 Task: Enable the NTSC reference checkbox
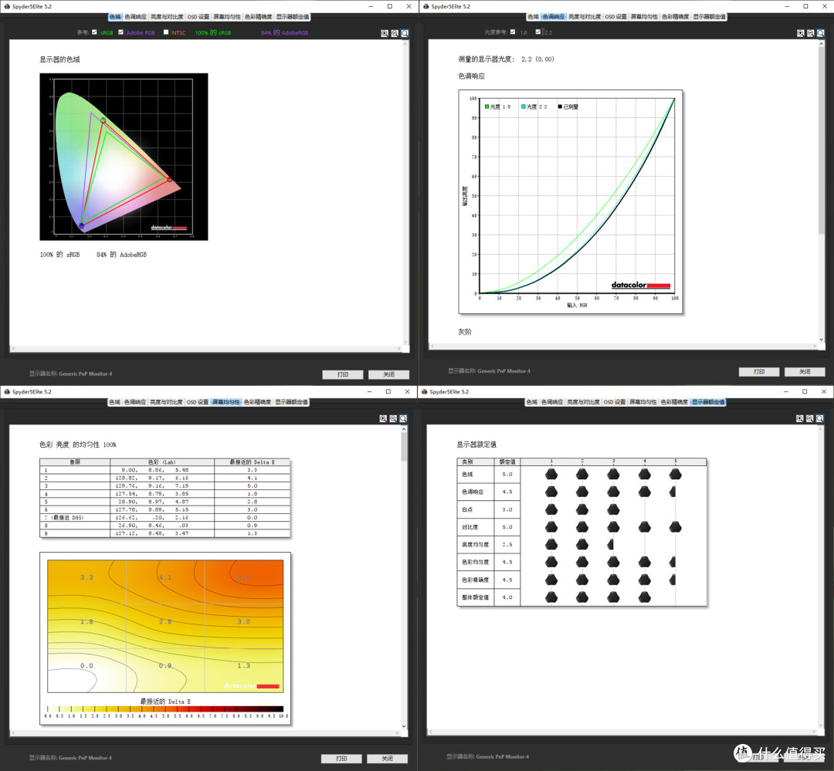click(166, 32)
